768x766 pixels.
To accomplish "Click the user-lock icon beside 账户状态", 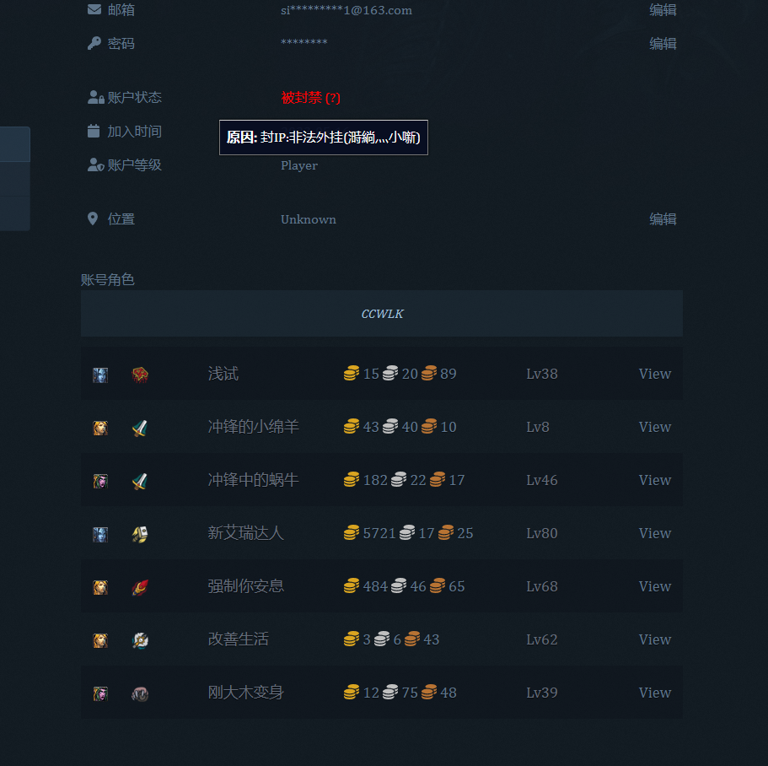I will (x=95, y=98).
